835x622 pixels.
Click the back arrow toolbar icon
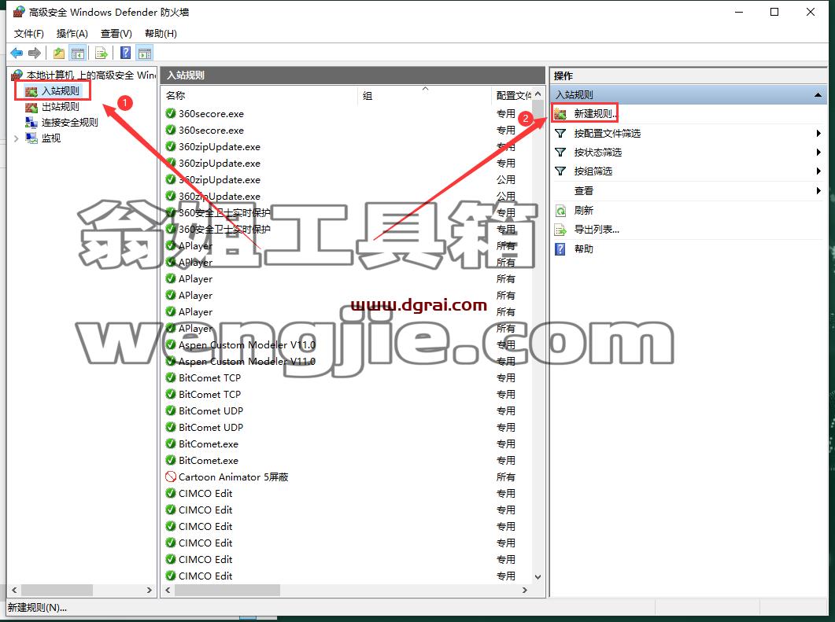(x=17, y=53)
